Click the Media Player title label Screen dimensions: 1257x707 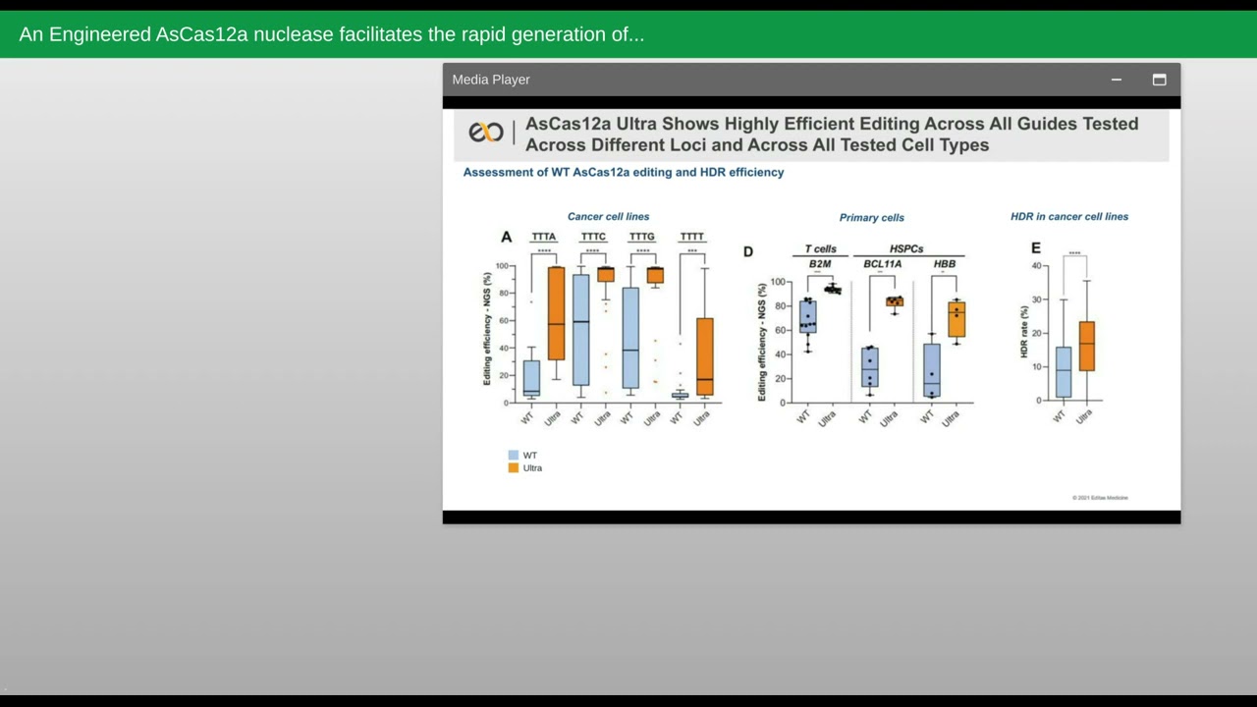click(x=491, y=80)
